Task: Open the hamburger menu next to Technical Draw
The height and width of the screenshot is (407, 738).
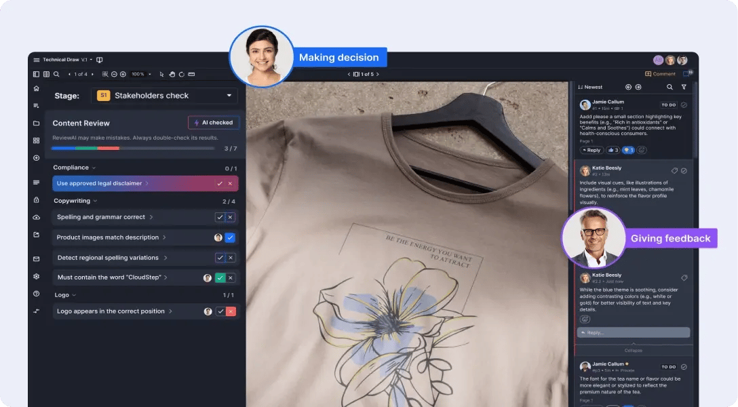Action: (36, 60)
